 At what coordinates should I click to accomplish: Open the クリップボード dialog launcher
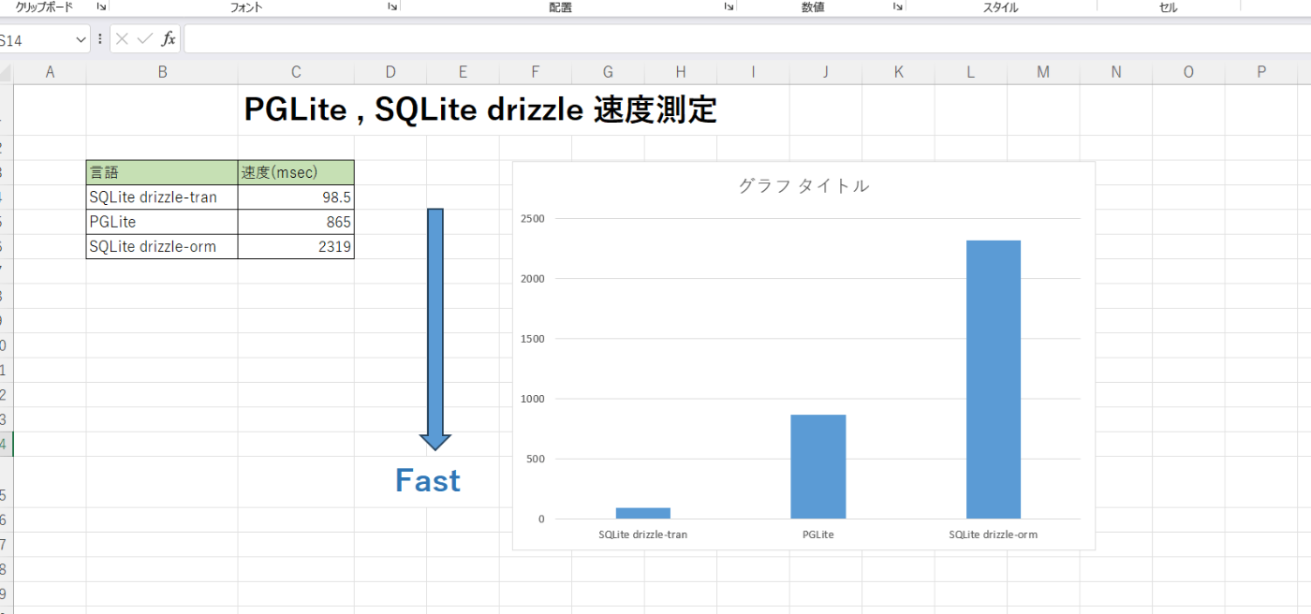pos(101,7)
